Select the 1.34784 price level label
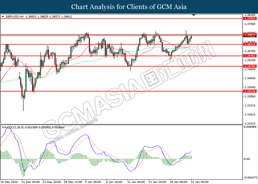 click(x=250, y=66)
